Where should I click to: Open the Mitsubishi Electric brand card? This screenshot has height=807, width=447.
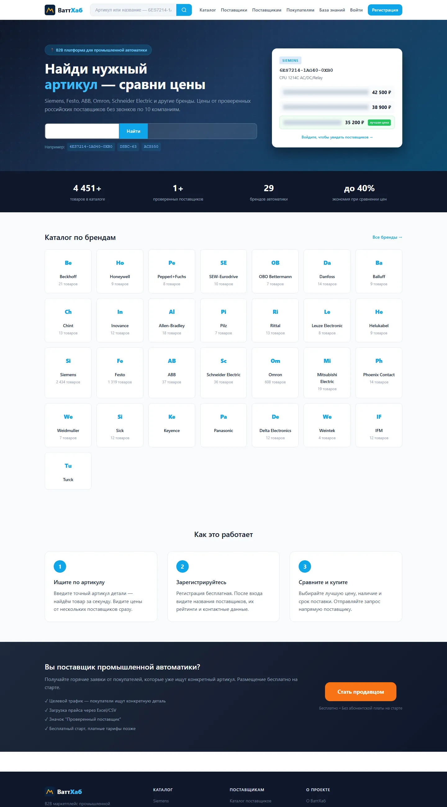point(327,372)
